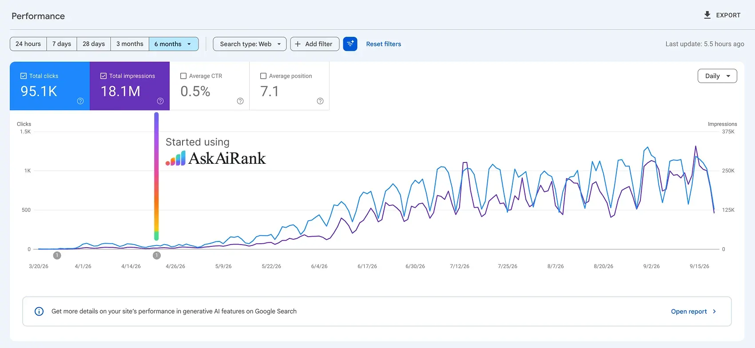The image size is (755, 348).
Task: Select the 24 hours range tab
Action: [x=28, y=44]
